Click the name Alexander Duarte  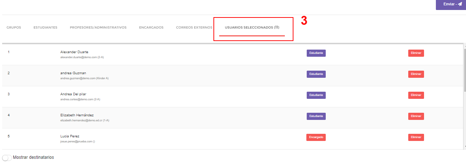[x=74, y=52]
